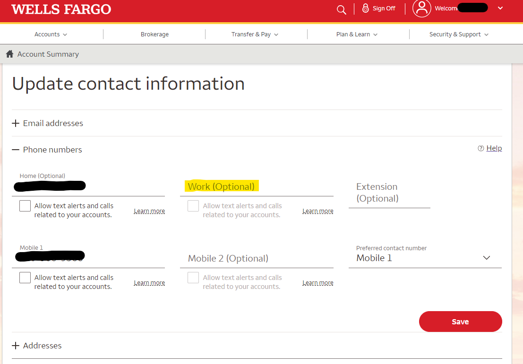The image size is (523, 364).
Task: Open the Preferred contact number dropdown
Action: pyautogui.click(x=486, y=257)
